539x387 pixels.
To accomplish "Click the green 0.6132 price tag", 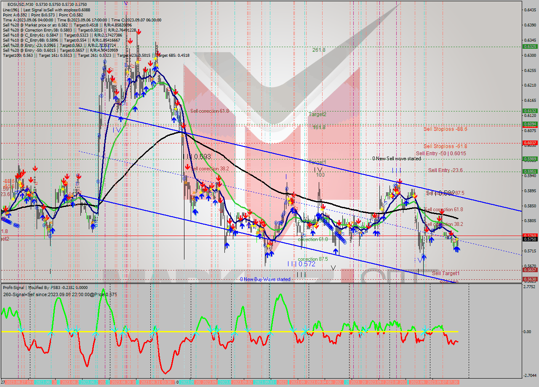I will (x=529, y=111).
